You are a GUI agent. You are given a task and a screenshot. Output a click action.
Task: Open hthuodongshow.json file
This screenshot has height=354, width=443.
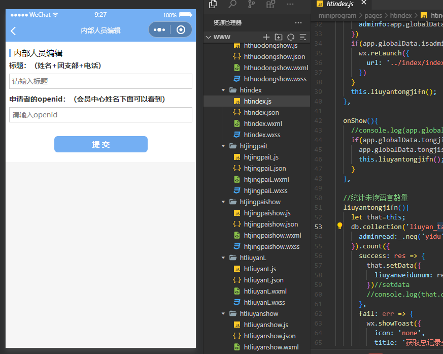257,56
